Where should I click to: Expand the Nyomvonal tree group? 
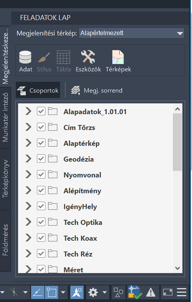point(28,174)
